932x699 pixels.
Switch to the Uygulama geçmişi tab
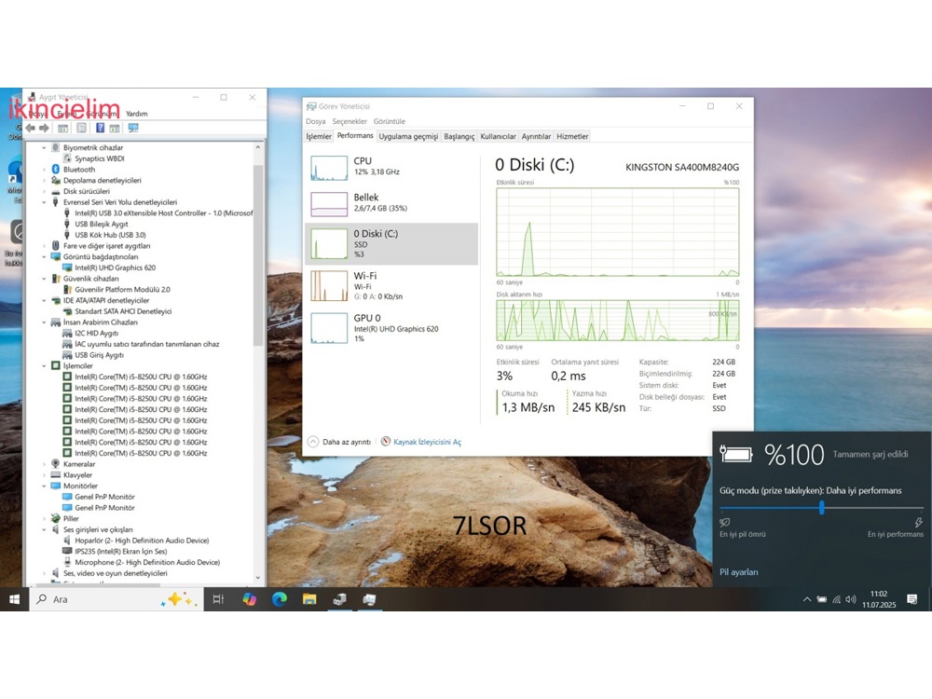408,136
